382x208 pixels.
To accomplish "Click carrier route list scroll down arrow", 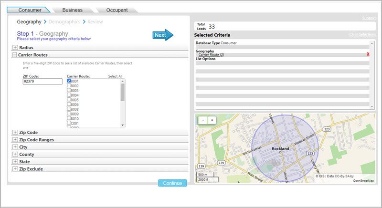I will pyautogui.click(x=123, y=125).
